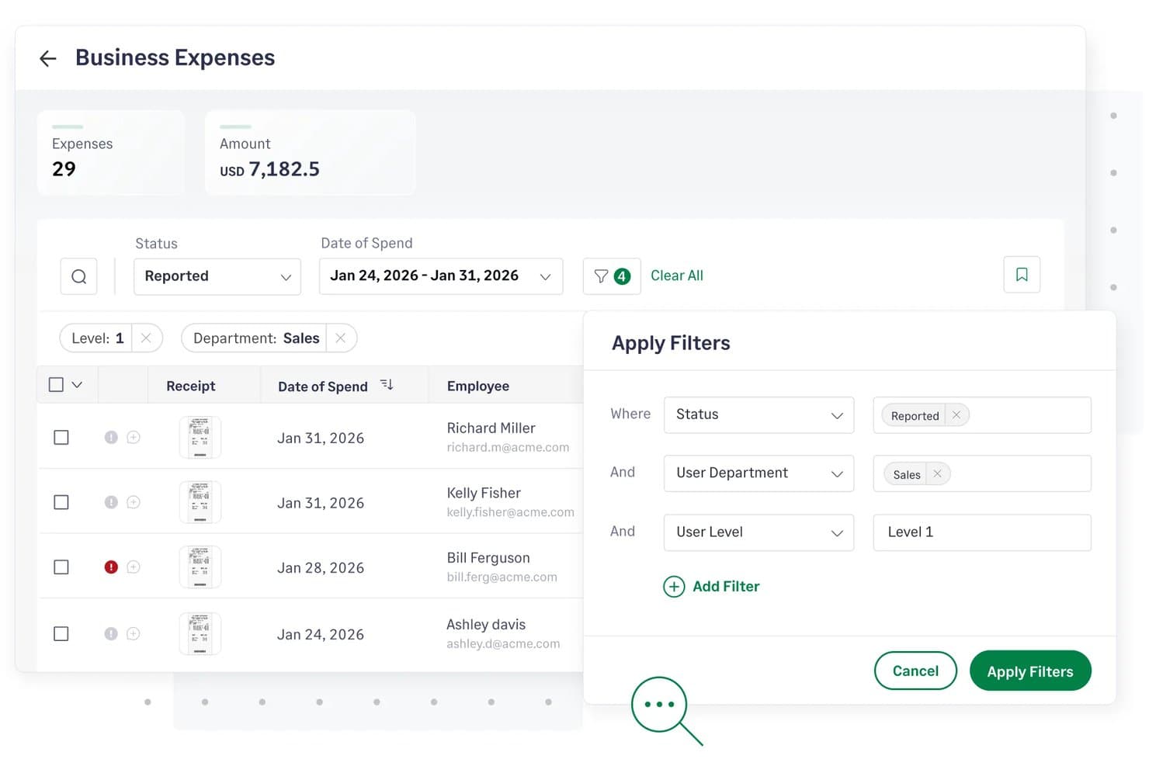Image resolution: width=1149 pixels, height=766 pixels.
Task: Click kelly.fisher@acme.com email
Action: coord(510,512)
